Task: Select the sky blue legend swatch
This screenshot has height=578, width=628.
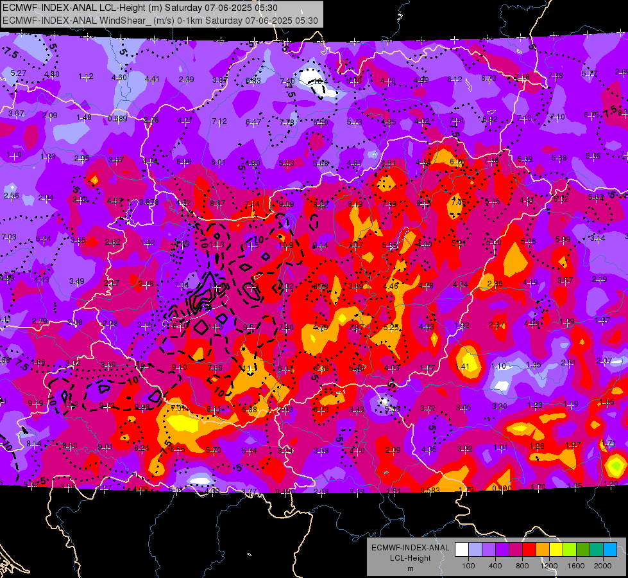Action: pos(610,550)
